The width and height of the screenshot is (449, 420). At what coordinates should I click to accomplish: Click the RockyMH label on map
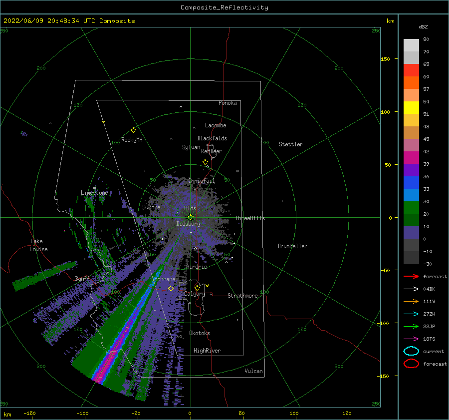point(132,140)
